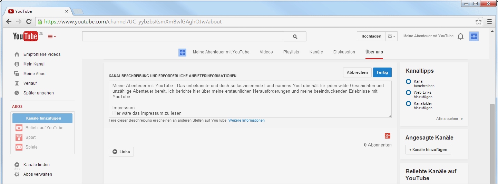Viewport: 498px width, 184px height.
Task: Click Fertig to save description
Action: [x=382, y=72]
